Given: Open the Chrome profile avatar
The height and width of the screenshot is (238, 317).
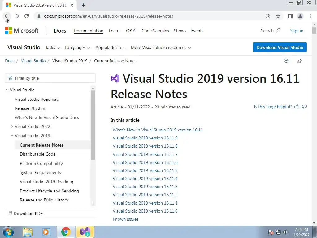Looking at the screenshot, I should coord(300,16).
